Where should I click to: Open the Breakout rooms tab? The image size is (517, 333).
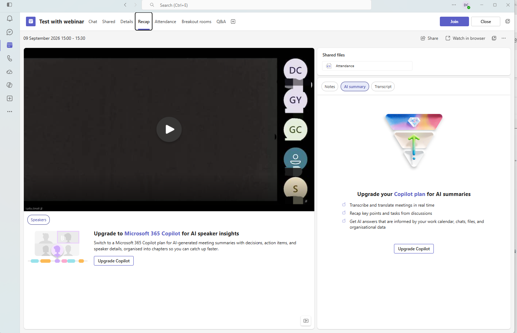tap(196, 22)
